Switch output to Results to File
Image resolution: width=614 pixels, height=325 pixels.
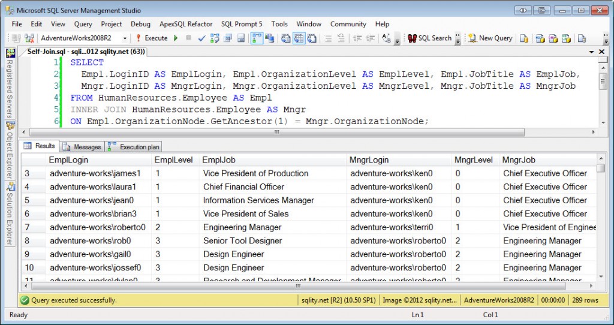[x=312, y=38]
